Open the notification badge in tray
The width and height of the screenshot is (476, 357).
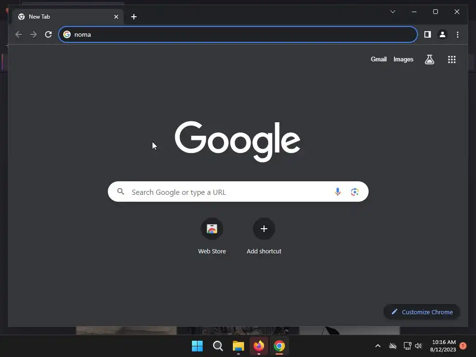(x=463, y=346)
